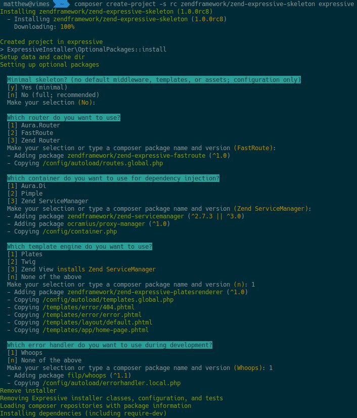Click the '[3] Zend Router' option
This screenshot has width=357, height=418.
[33, 141]
